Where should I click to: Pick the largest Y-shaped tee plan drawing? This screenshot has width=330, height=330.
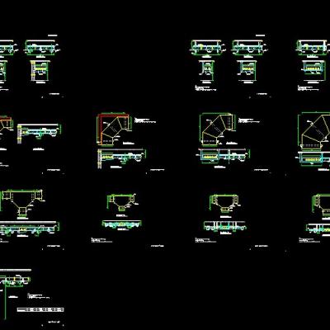[x=22, y=203]
